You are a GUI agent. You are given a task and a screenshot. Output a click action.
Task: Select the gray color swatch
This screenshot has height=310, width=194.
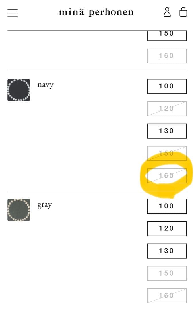[19, 210]
